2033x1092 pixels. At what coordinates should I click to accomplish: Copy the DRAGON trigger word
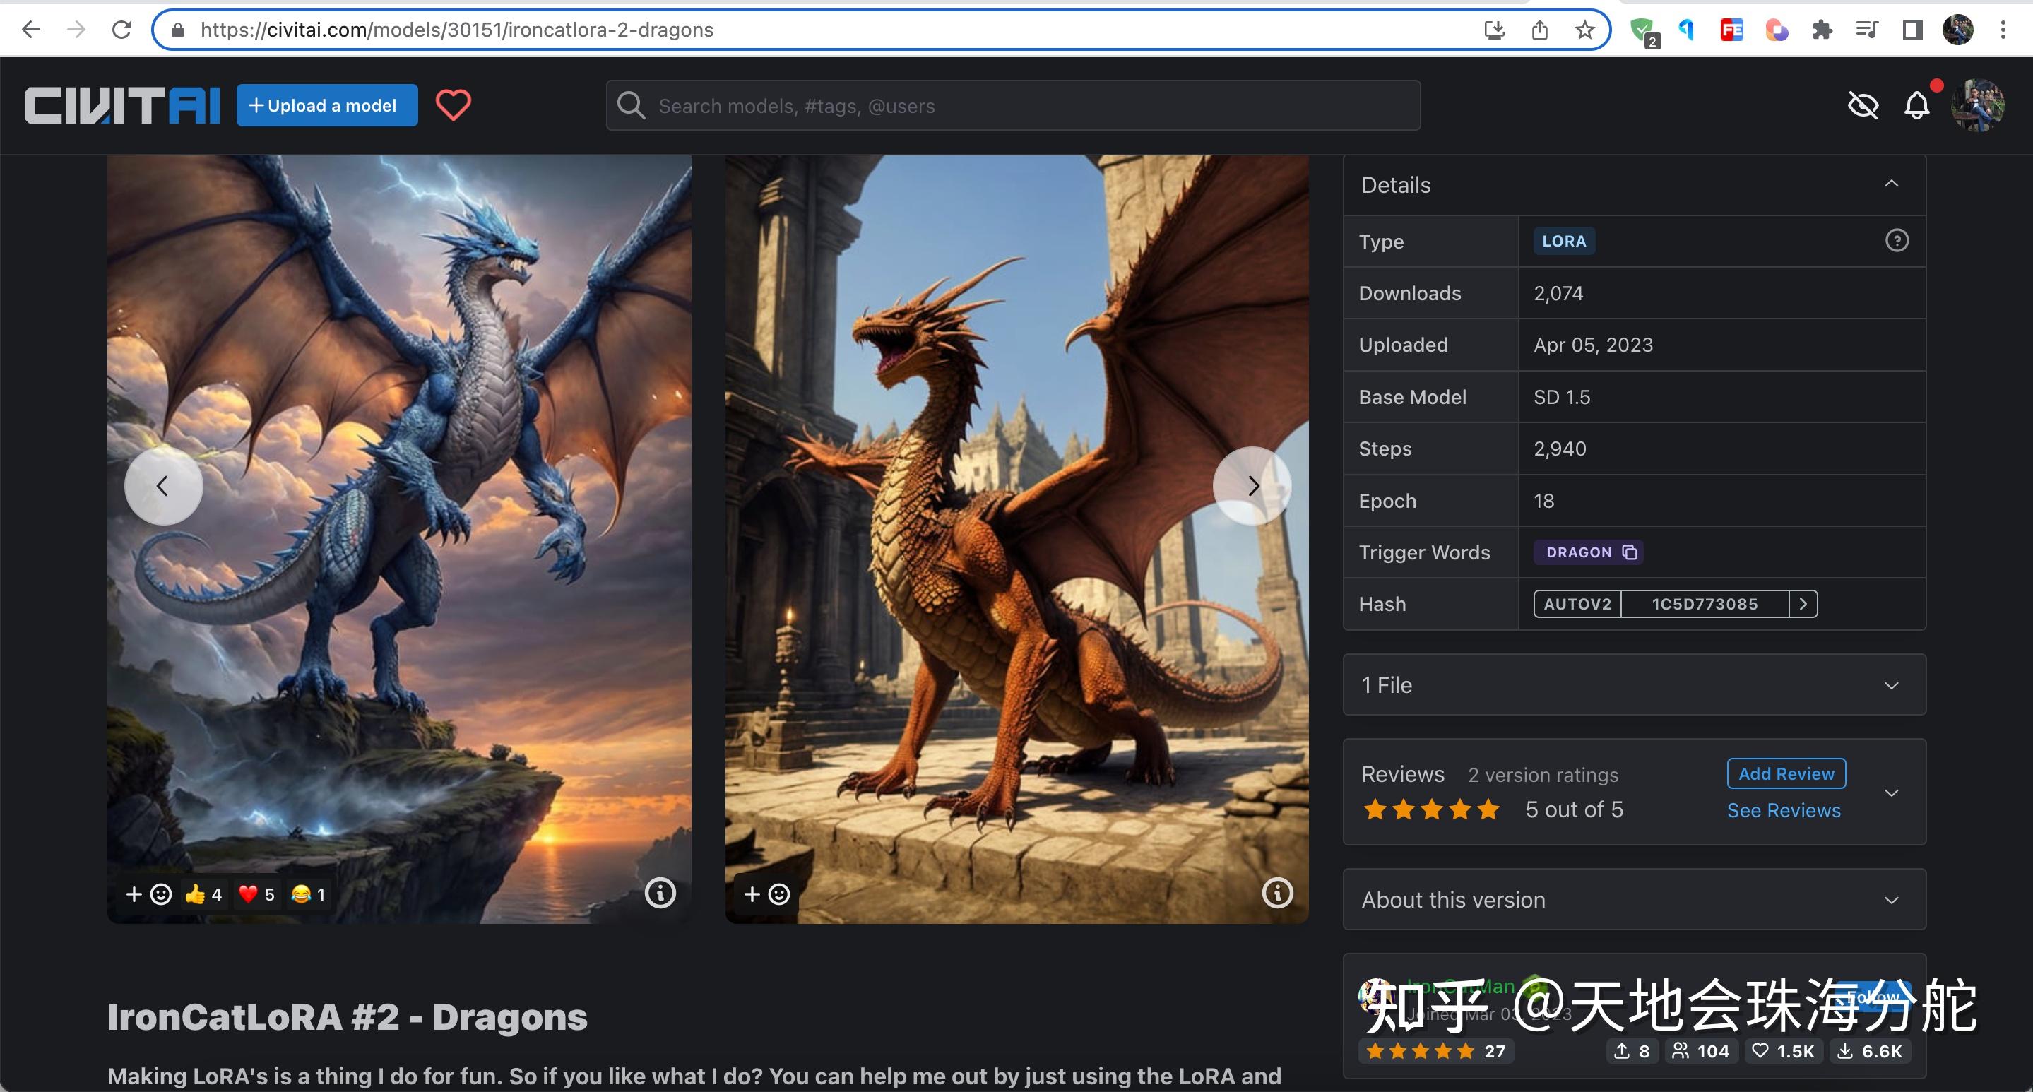click(1630, 552)
